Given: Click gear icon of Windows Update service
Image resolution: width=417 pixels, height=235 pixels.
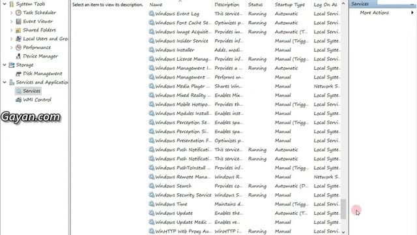Looking at the screenshot, I should click(152, 213).
